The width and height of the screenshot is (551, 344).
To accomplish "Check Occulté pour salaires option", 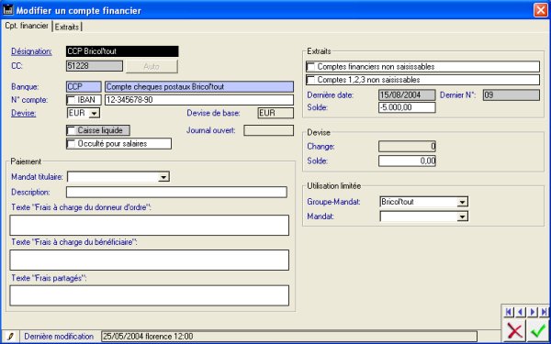I will 72,144.
